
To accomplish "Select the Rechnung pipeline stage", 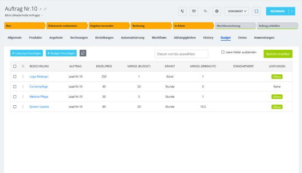I will click(151, 26).
